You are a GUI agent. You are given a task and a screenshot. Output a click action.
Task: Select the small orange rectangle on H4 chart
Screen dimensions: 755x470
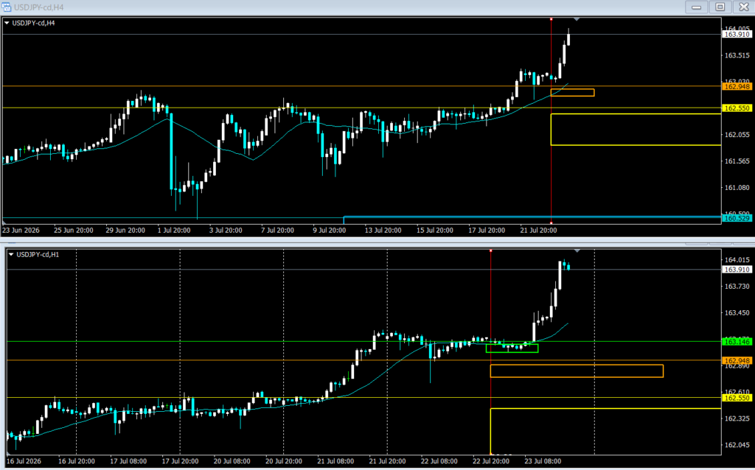pyautogui.click(x=572, y=92)
